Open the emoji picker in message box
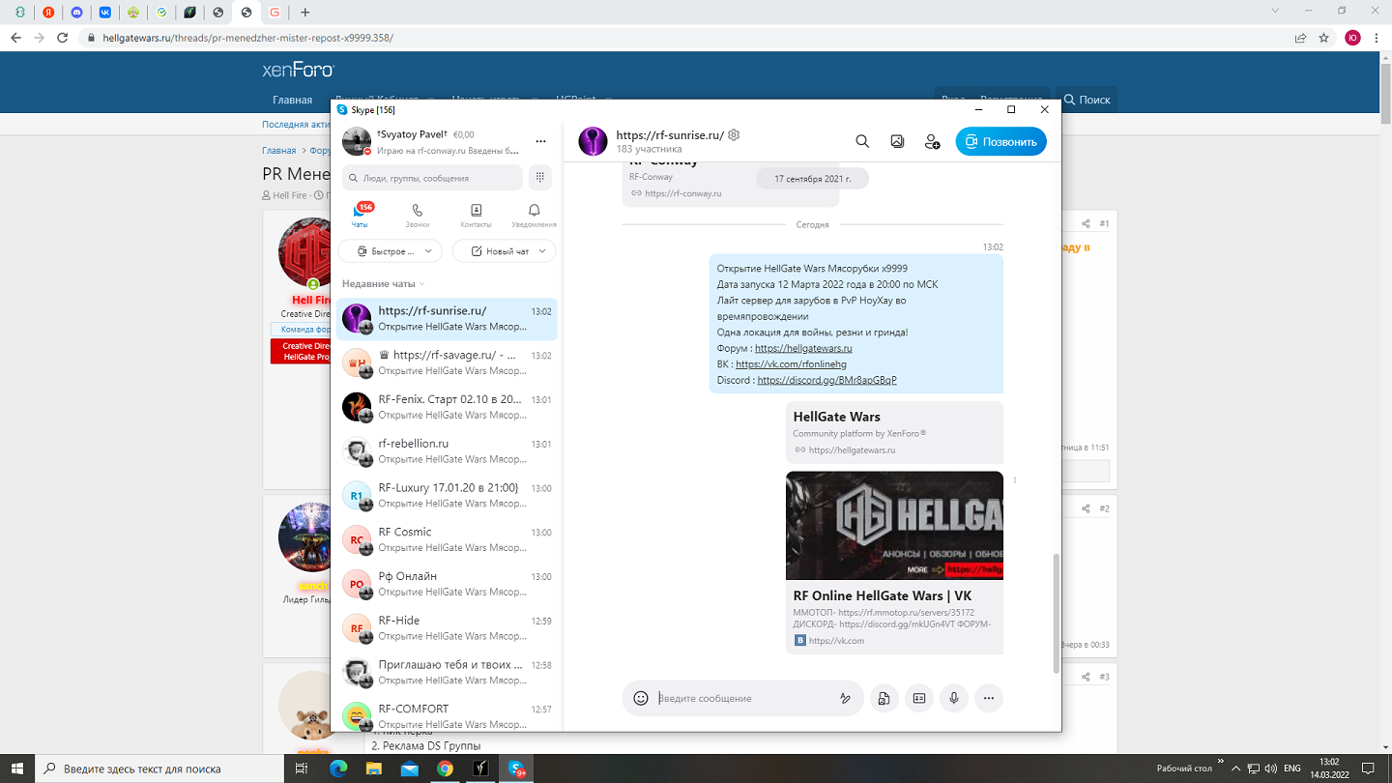The height and width of the screenshot is (783, 1392). [x=640, y=698]
